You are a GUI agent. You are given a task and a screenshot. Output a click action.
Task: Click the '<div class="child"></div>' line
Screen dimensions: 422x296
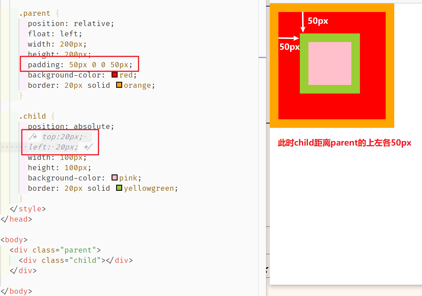pos(76,260)
